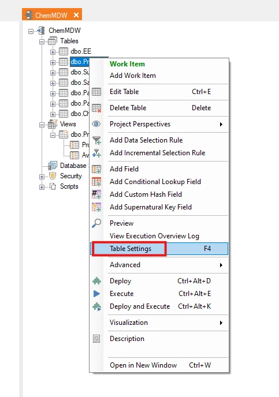Viewport: 279px width, 397px height.
Task: Close the ChemMDW tab
Action: 76,15
